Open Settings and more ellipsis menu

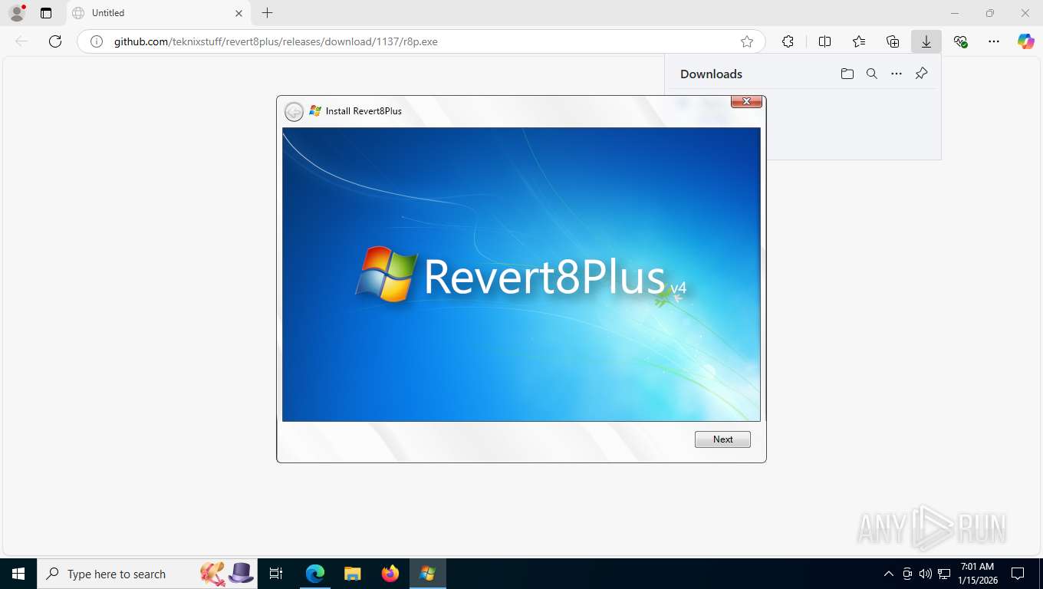[x=994, y=41]
